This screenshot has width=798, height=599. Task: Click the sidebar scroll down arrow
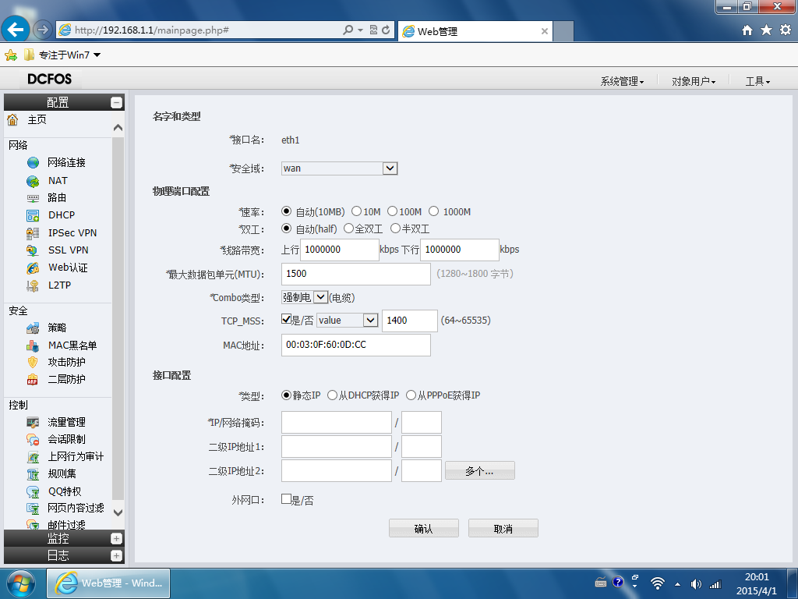[x=118, y=512]
